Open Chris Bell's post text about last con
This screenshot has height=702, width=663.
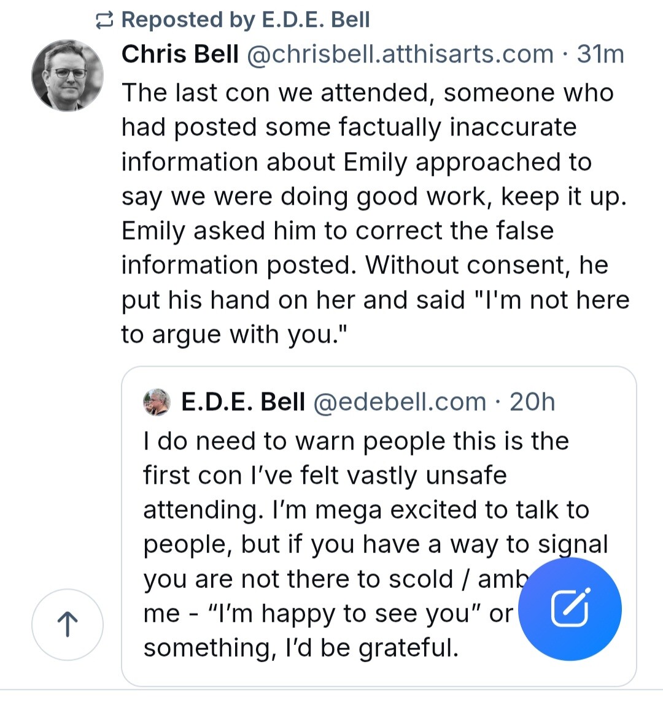click(x=376, y=213)
